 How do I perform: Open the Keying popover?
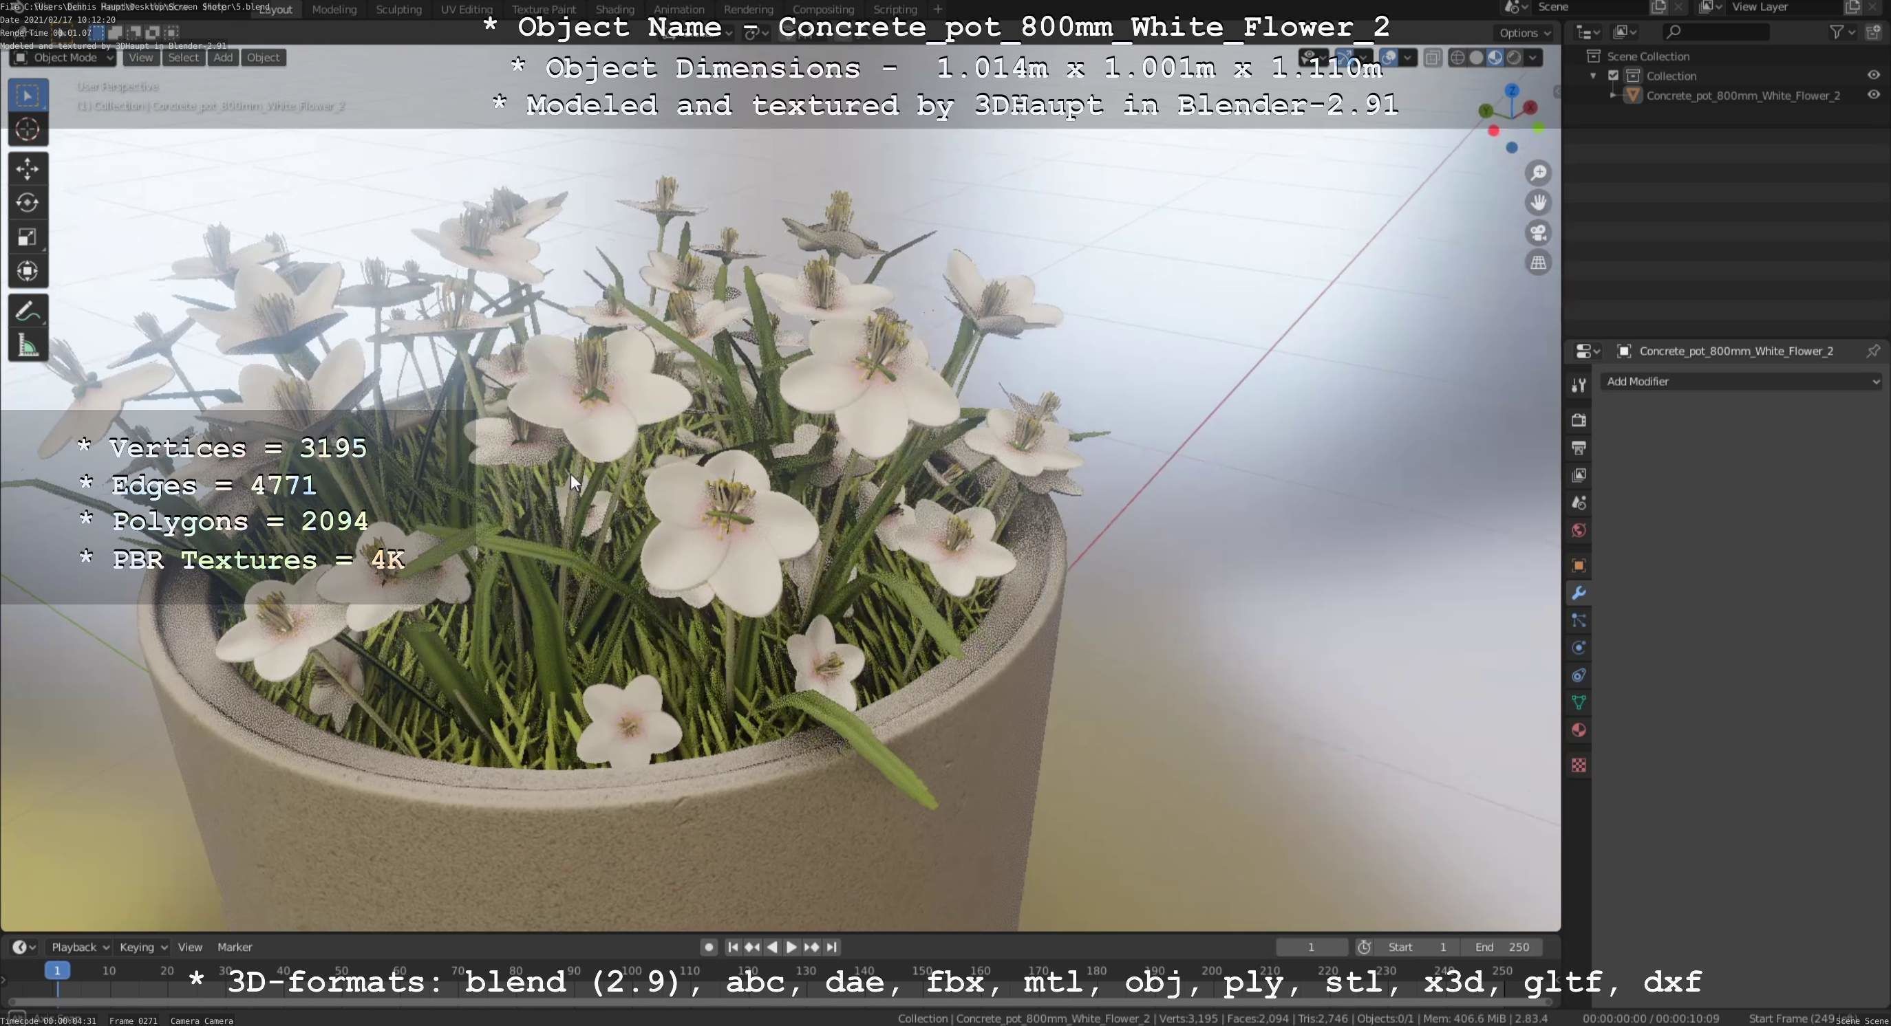pos(143,948)
